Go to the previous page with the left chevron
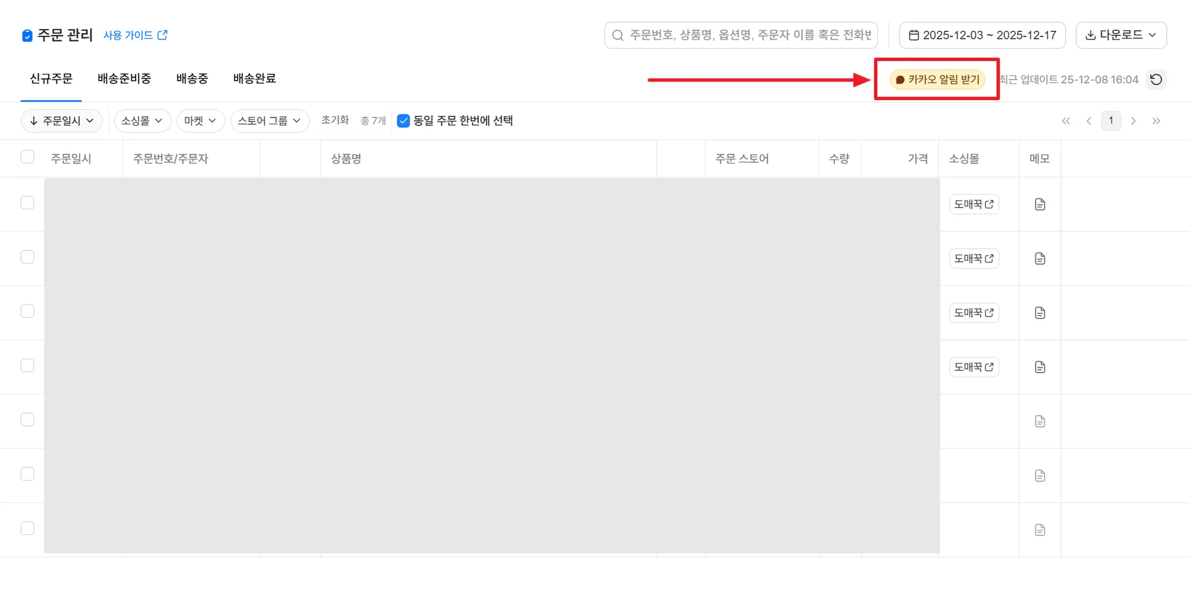This screenshot has width=1190, height=597. point(1089,121)
